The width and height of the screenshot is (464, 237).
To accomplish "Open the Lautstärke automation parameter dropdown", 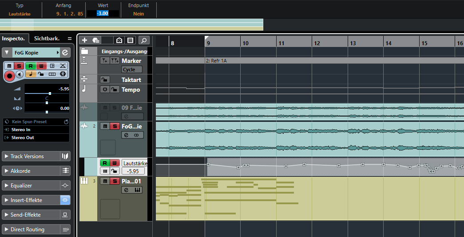I will 134,163.
